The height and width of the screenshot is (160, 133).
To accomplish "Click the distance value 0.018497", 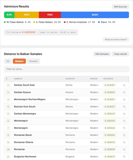I will click(110, 85).
